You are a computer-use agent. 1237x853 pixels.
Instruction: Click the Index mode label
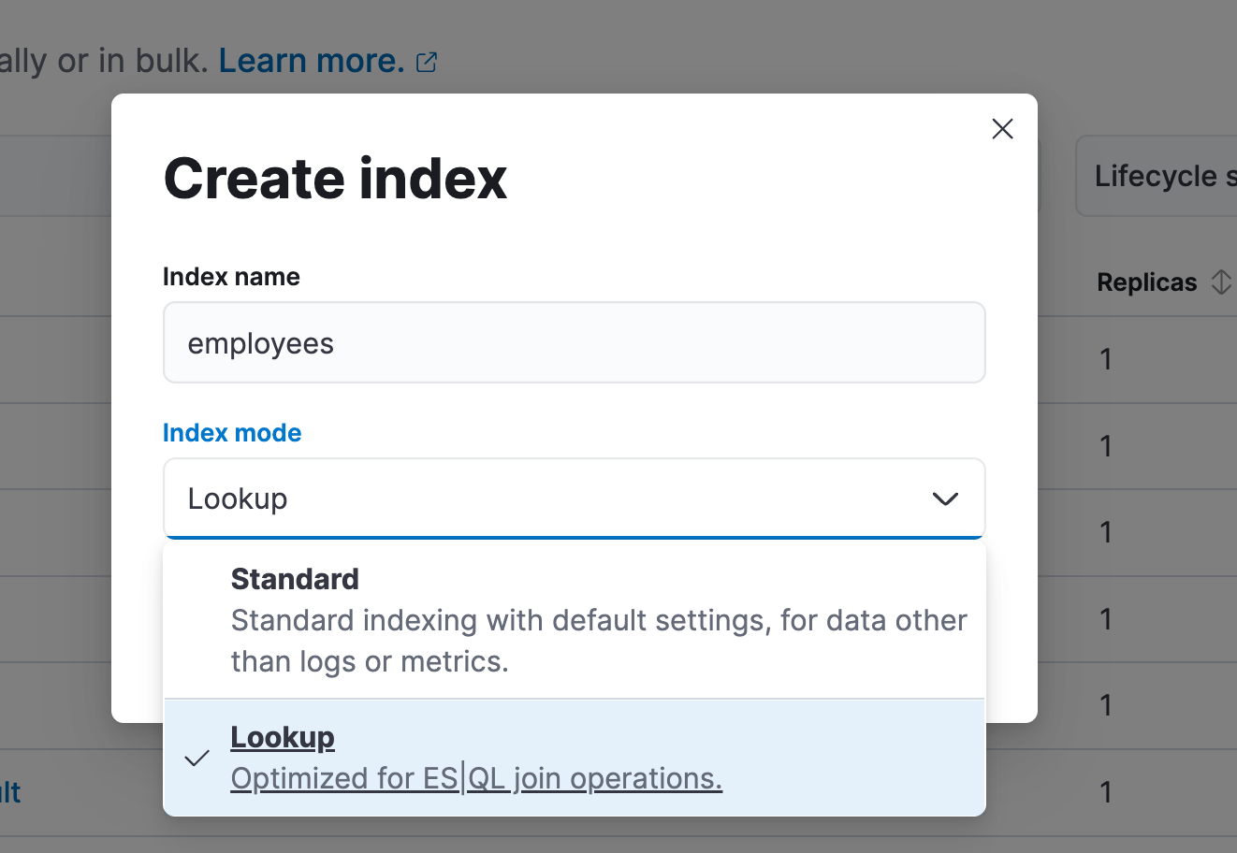(232, 433)
